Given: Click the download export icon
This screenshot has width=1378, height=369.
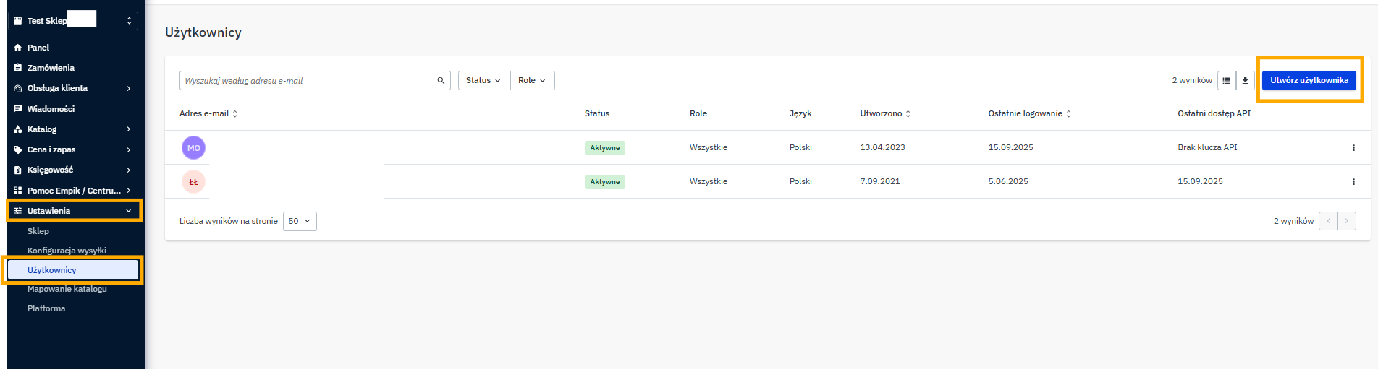Looking at the screenshot, I should coord(1245,81).
